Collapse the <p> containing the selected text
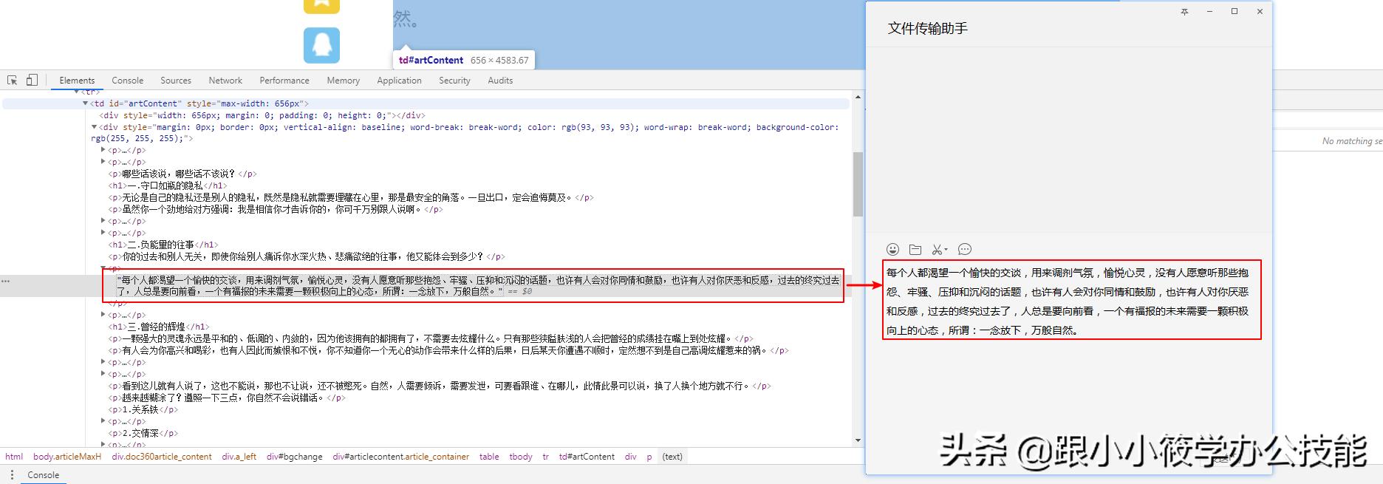Viewport: 1383px width, 484px height. 103,268
